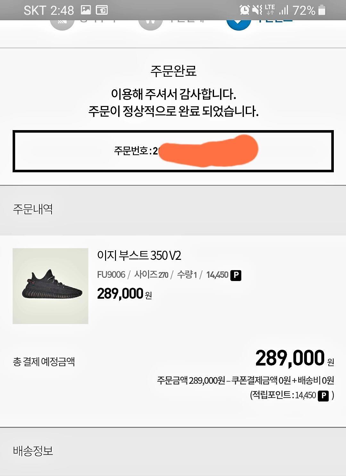This screenshot has height=476, width=346.
Task: Tap the muted sound status icon
Action: (257, 10)
